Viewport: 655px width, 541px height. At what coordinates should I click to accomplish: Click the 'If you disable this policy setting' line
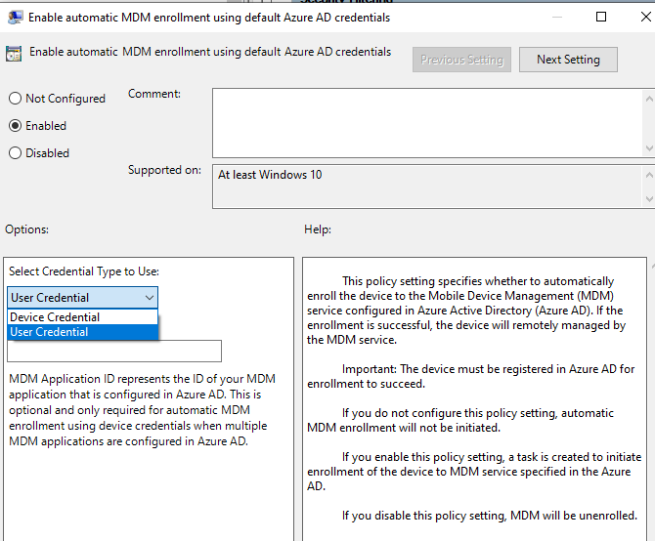[x=489, y=516]
